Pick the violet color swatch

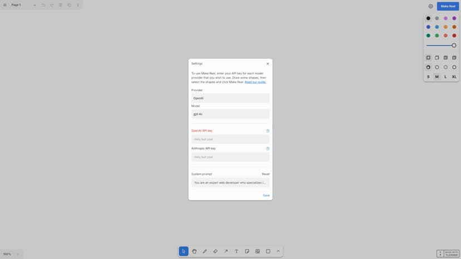(x=454, y=18)
